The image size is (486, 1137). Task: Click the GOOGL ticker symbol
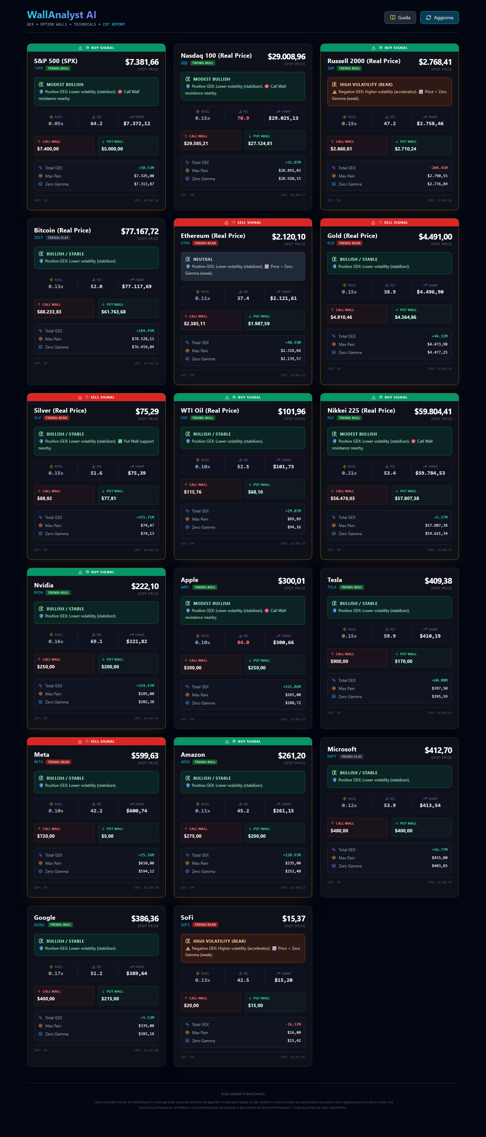click(x=39, y=925)
